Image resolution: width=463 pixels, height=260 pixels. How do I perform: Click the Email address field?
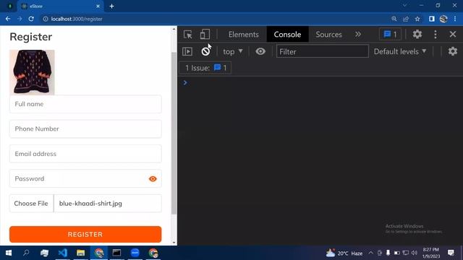(x=85, y=154)
